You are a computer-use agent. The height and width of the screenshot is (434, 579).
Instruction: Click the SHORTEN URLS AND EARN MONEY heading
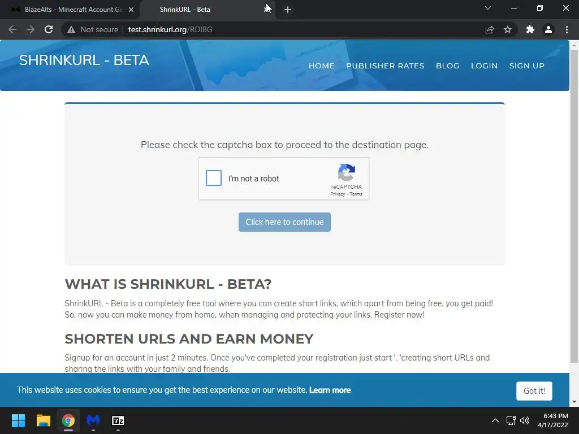(189, 339)
